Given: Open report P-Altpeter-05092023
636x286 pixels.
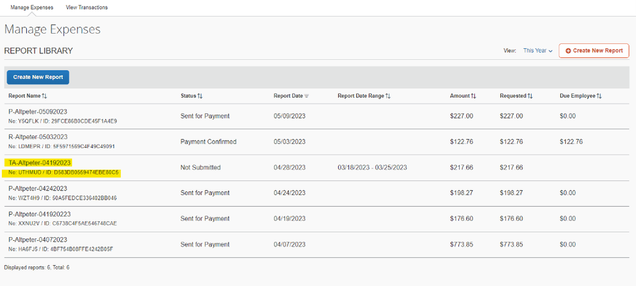Looking at the screenshot, I should 38,111.
